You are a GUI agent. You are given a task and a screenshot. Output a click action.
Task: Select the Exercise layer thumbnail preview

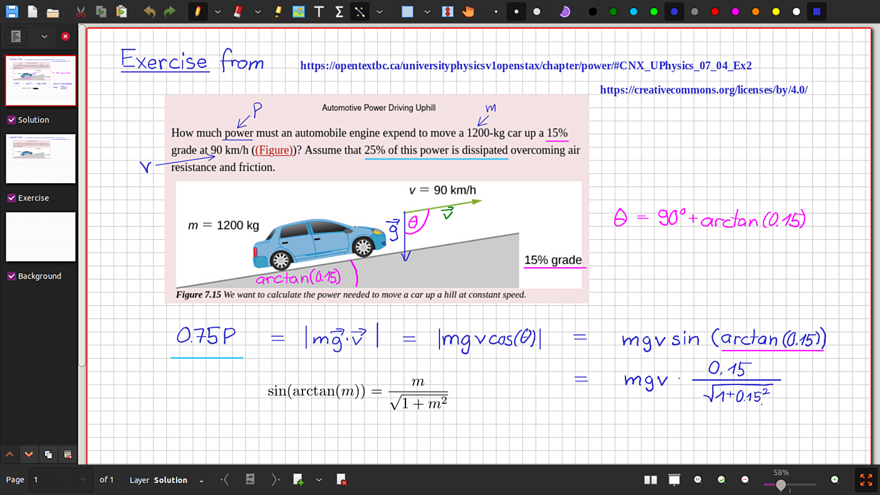tap(40, 159)
